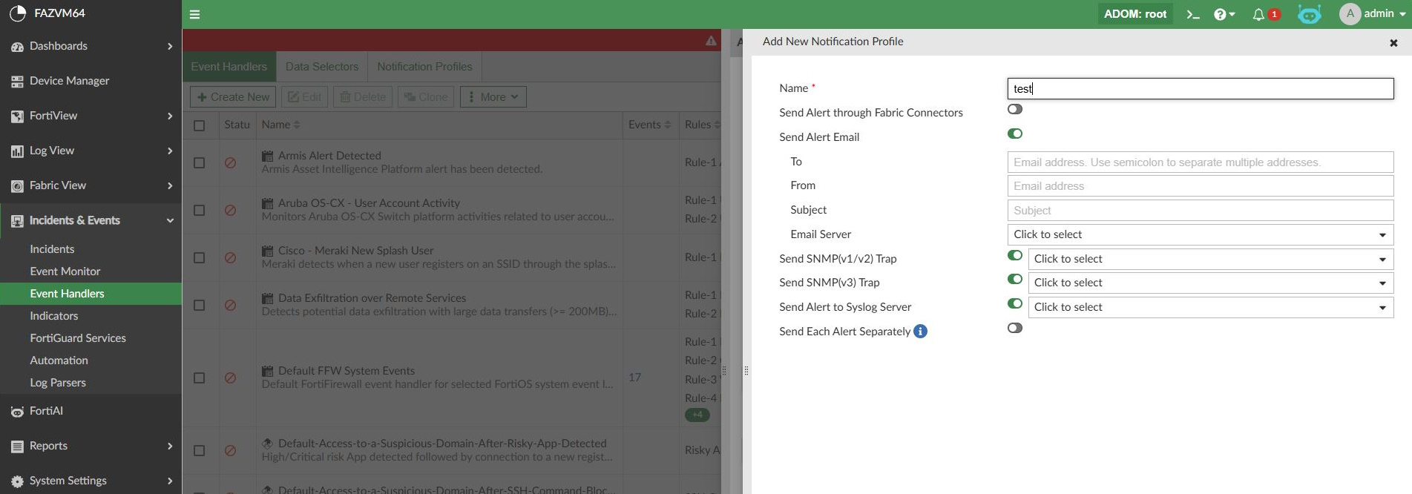
Task: Click the warning triangle icon in red banner
Action: click(711, 41)
